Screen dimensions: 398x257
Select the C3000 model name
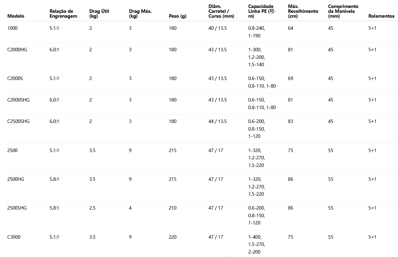click(x=14, y=237)
